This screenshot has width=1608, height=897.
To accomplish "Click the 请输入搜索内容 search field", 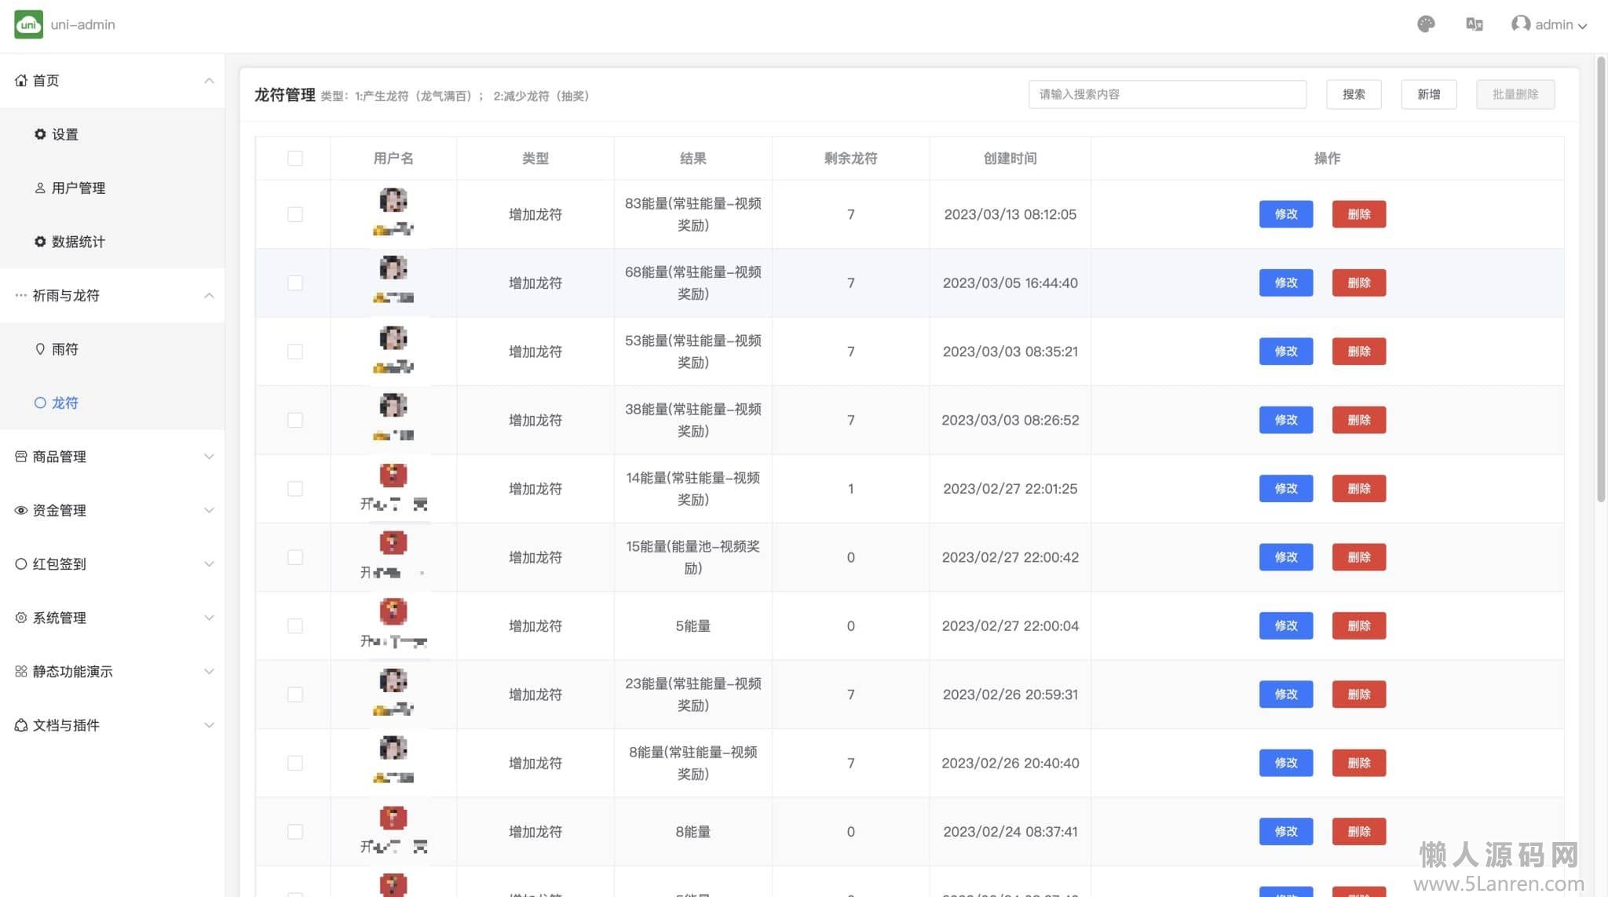I will point(1167,94).
